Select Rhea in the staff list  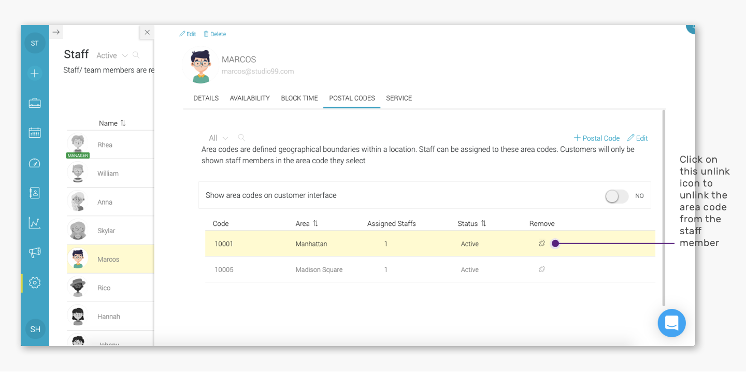pyautogui.click(x=110, y=145)
